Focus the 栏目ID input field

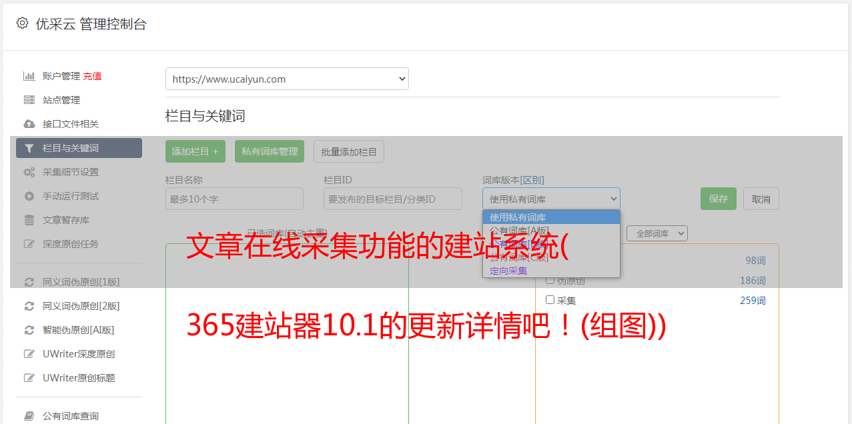(x=393, y=199)
